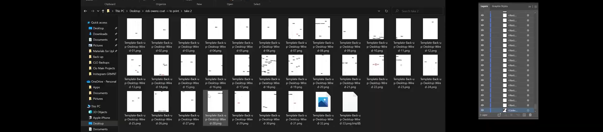Open Instagram GRMNT folder in sidebar
603x132 pixels.
click(x=105, y=74)
